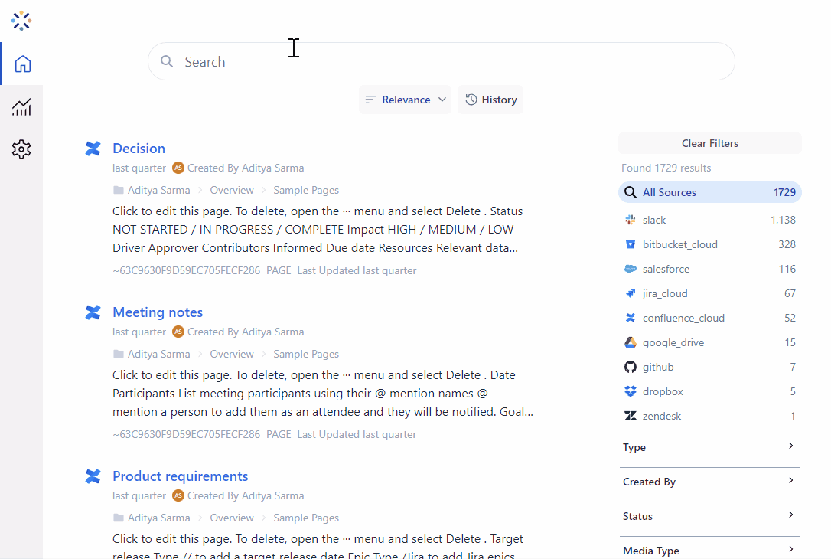
Task: Click folder icon in Product requirements breadcrumb
Action: pos(118,518)
